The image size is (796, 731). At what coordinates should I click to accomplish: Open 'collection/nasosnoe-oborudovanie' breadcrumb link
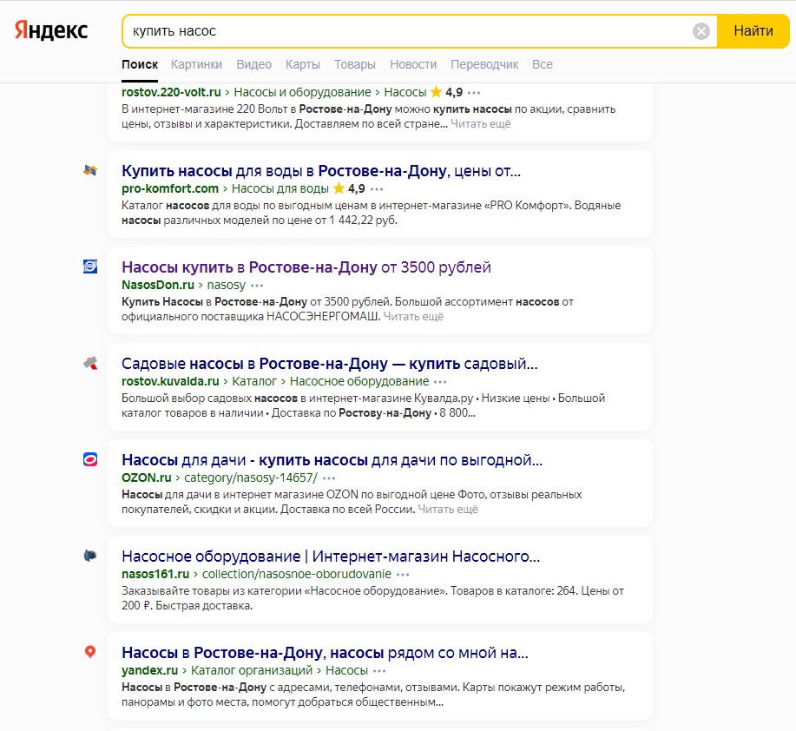[x=297, y=574]
